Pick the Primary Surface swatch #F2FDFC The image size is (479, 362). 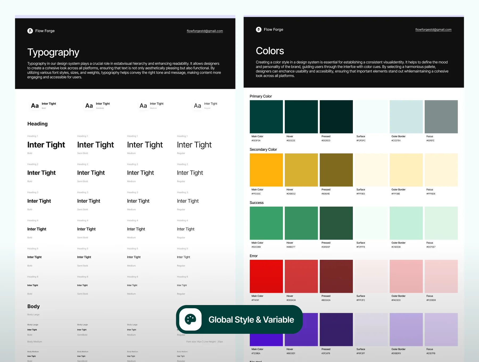(371, 117)
